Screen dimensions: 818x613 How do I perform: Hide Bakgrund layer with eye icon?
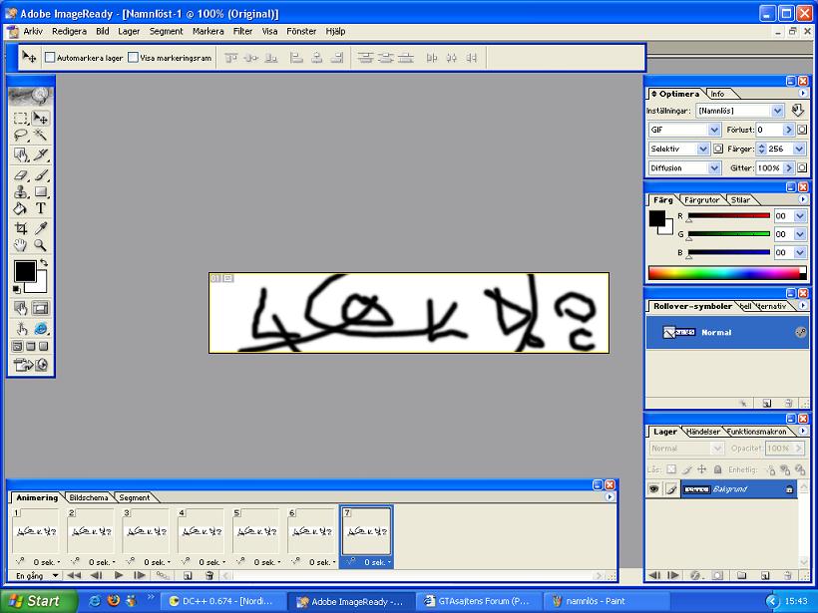click(653, 489)
